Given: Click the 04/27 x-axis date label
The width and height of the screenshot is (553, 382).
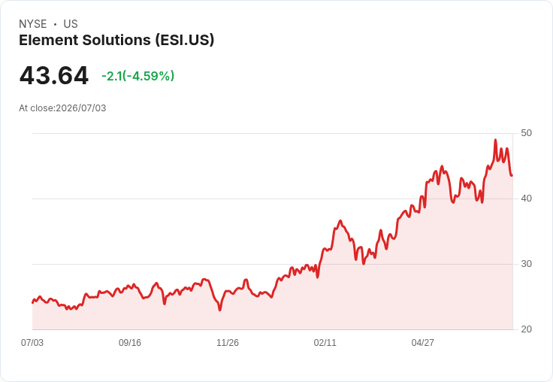Looking at the screenshot, I should (x=422, y=343).
